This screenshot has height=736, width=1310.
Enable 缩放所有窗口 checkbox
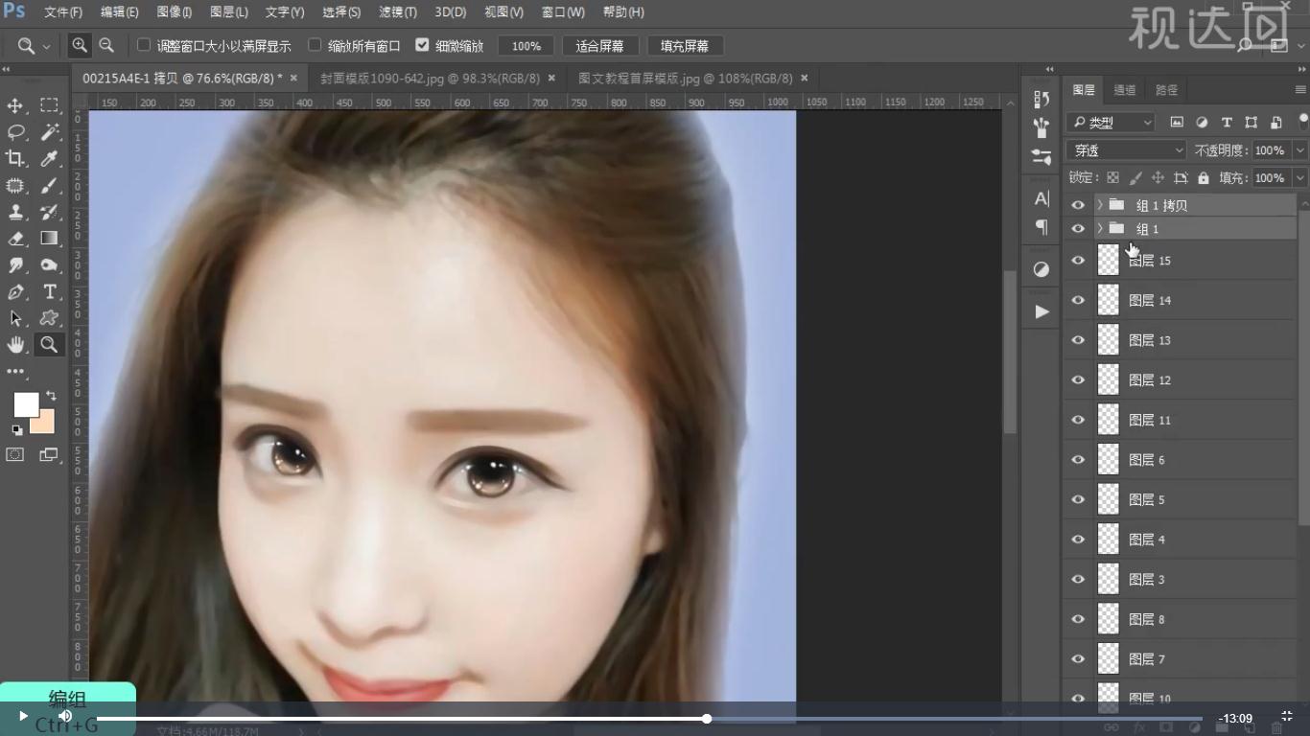(315, 45)
